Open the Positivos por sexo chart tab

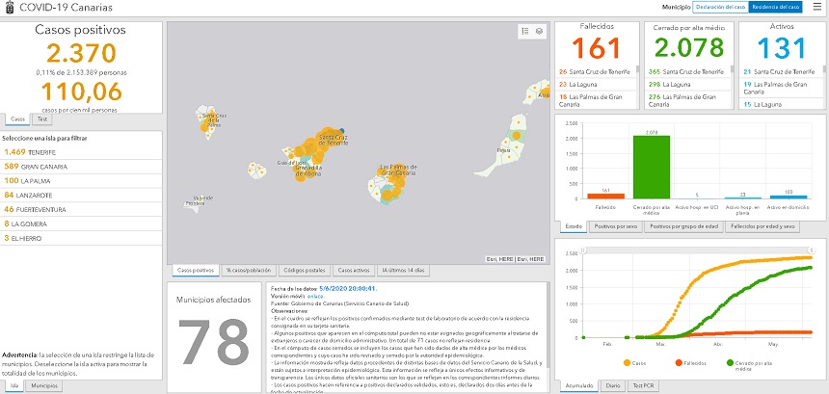(614, 226)
